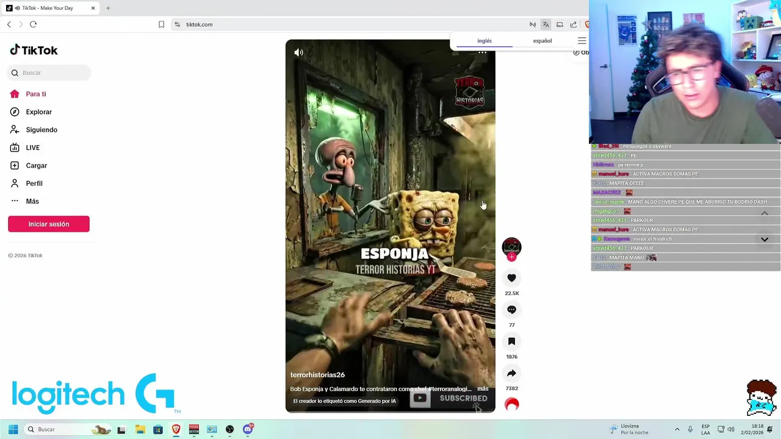Click the Iniciar sesión button
This screenshot has height=439, width=781.
click(49, 224)
